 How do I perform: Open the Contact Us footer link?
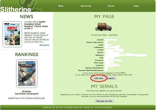88,107
